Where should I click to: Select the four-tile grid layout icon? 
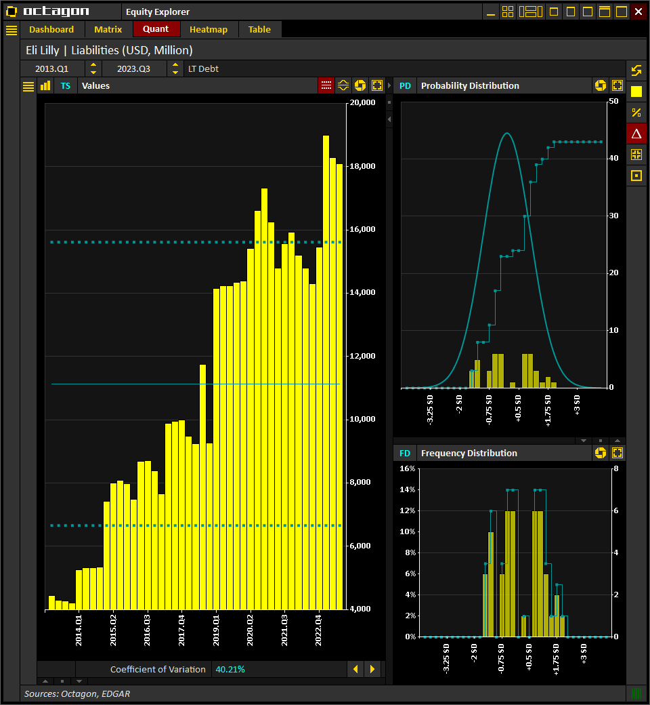coord(508,12)
